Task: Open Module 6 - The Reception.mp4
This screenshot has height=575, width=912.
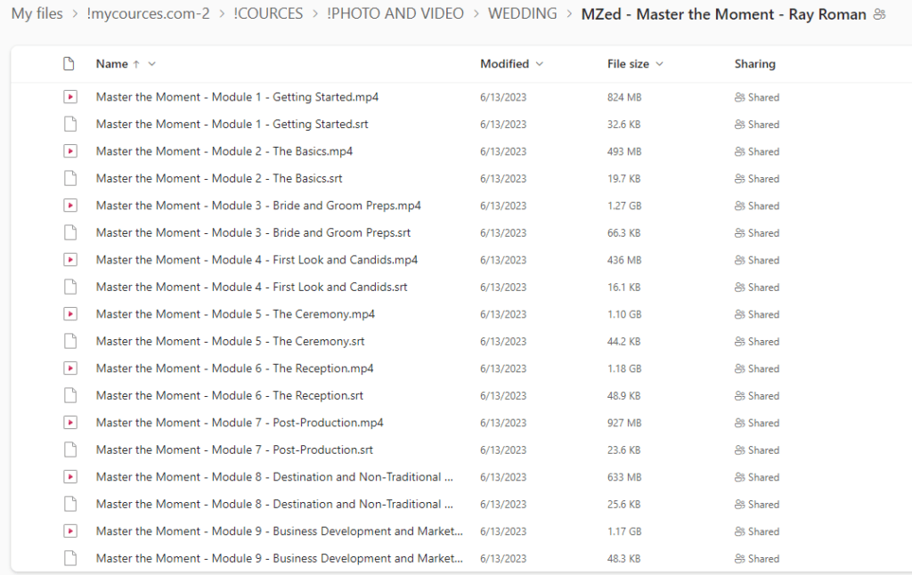Action: pos(235,368)
